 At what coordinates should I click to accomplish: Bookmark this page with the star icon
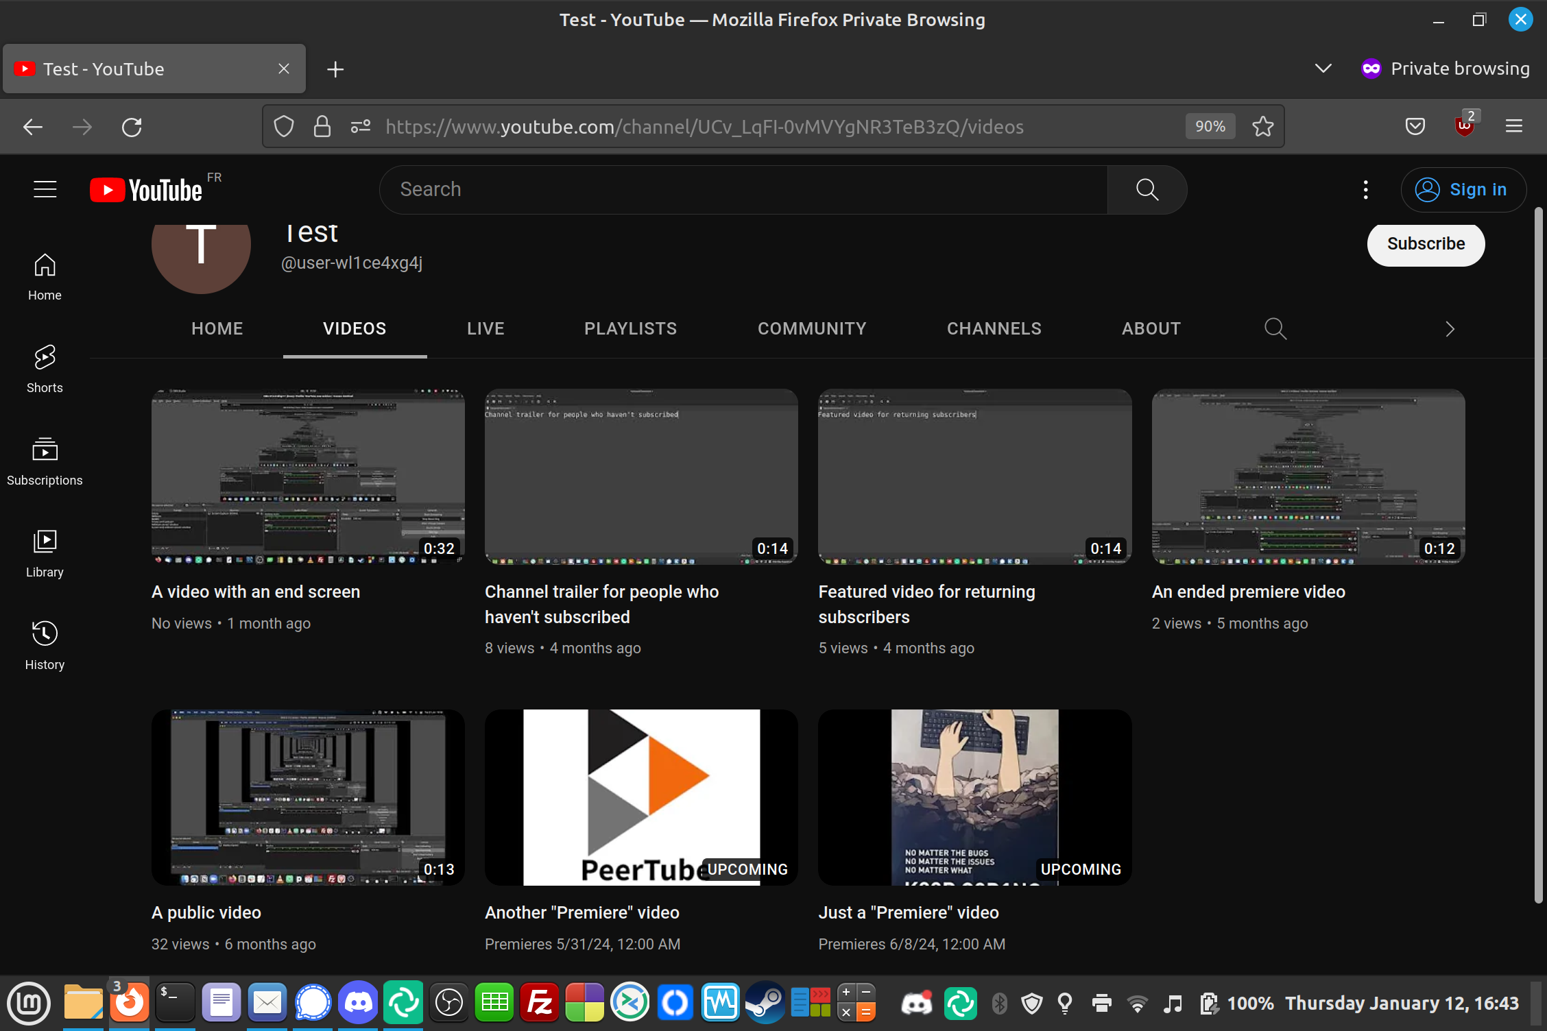pos(1262,126)
